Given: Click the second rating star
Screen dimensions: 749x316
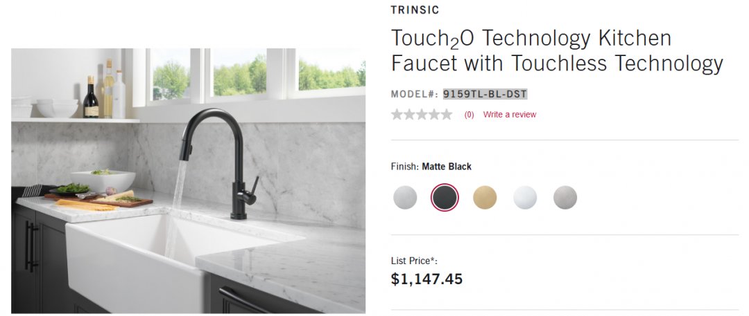Looking at the screenshot, I should (x=409, y=114).
